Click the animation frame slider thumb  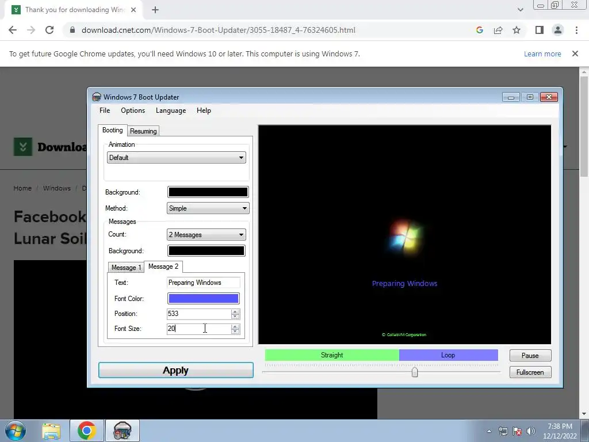pyautogui.click(x=415, y=372)
